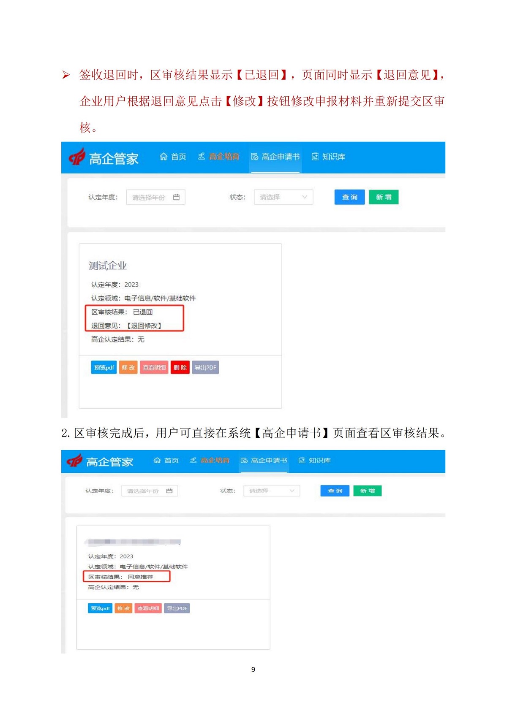
Task: Click 查看明细 on the 同意推荐 card
Action: 148,608
